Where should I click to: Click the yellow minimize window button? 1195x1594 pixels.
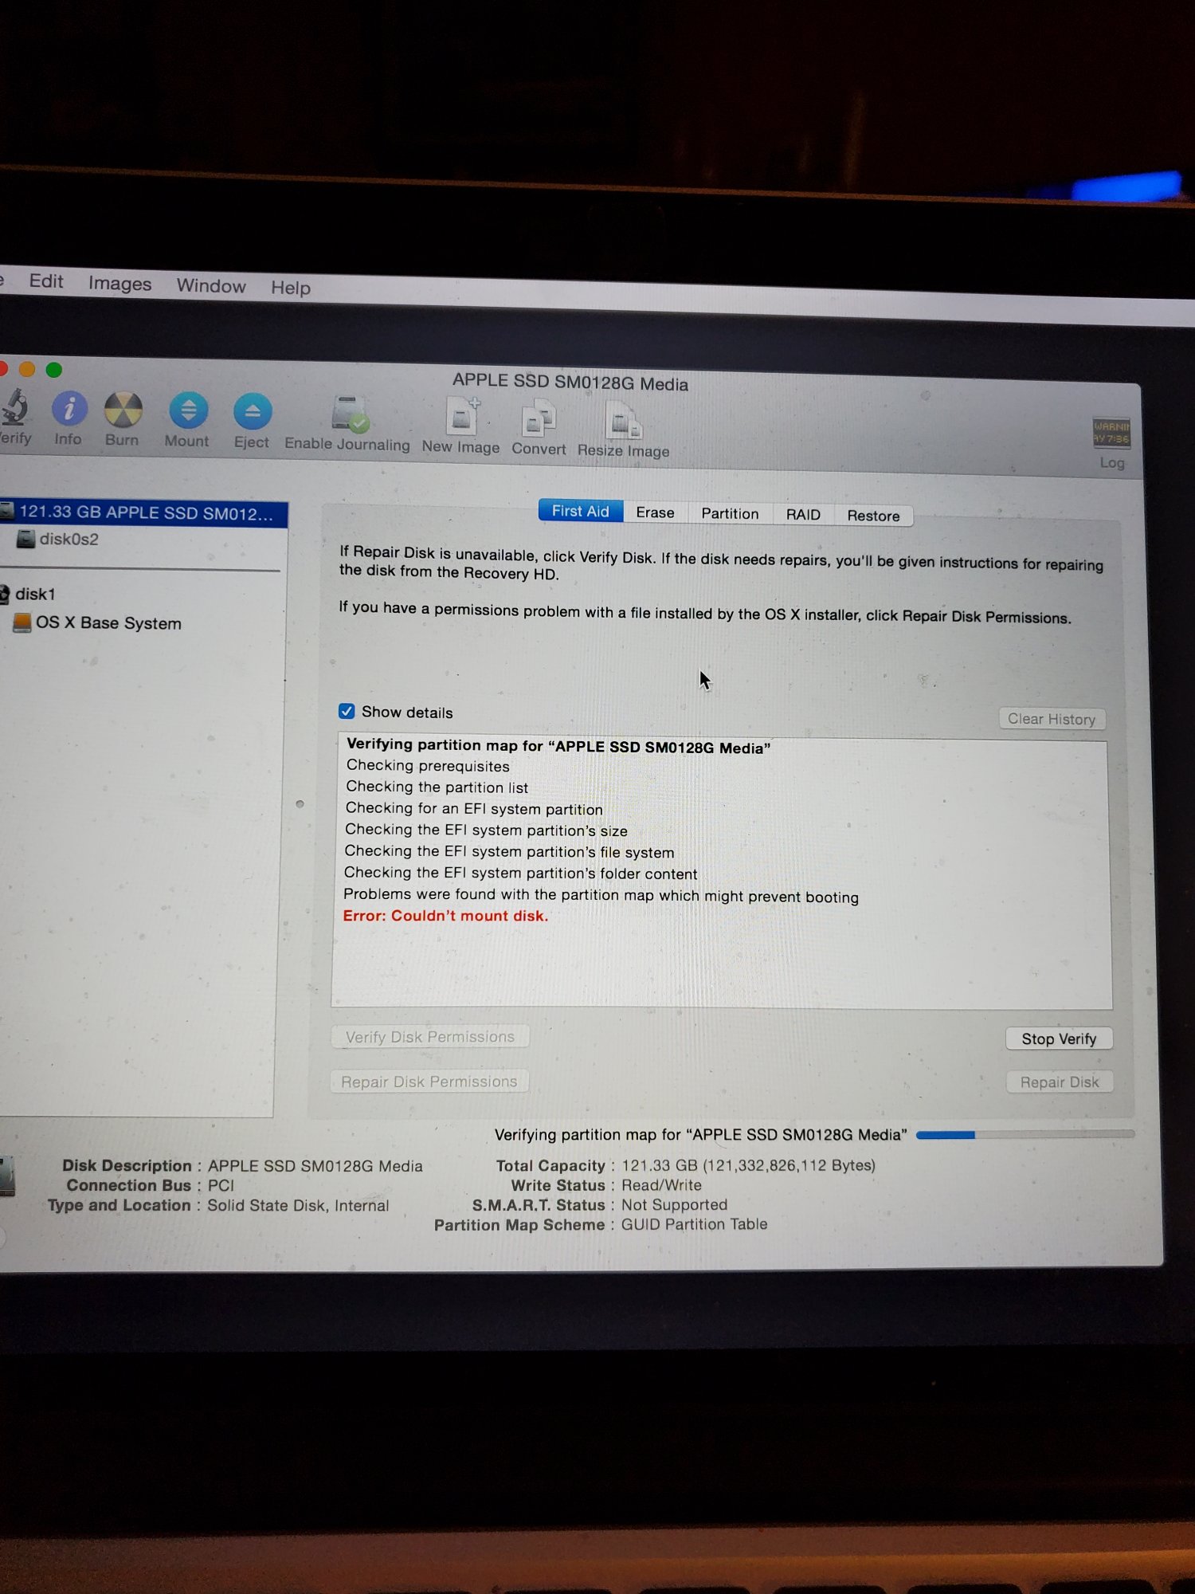tap(27, 369)
